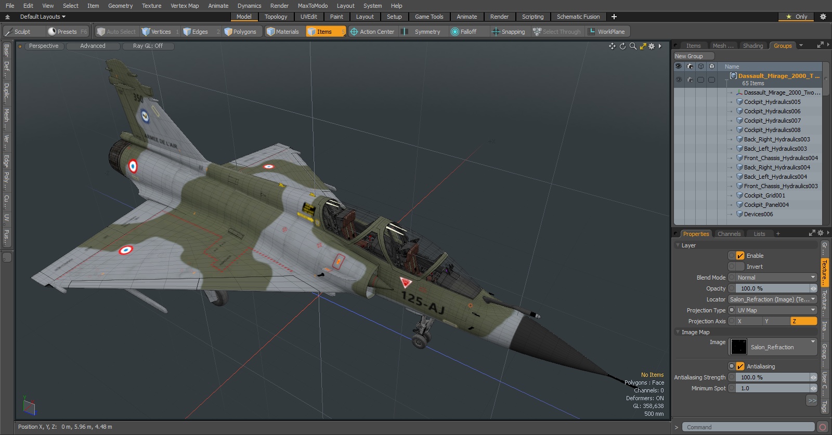Screen dimensions: 832x435
Task: Open the Action Center options
Action: [372, 32]
